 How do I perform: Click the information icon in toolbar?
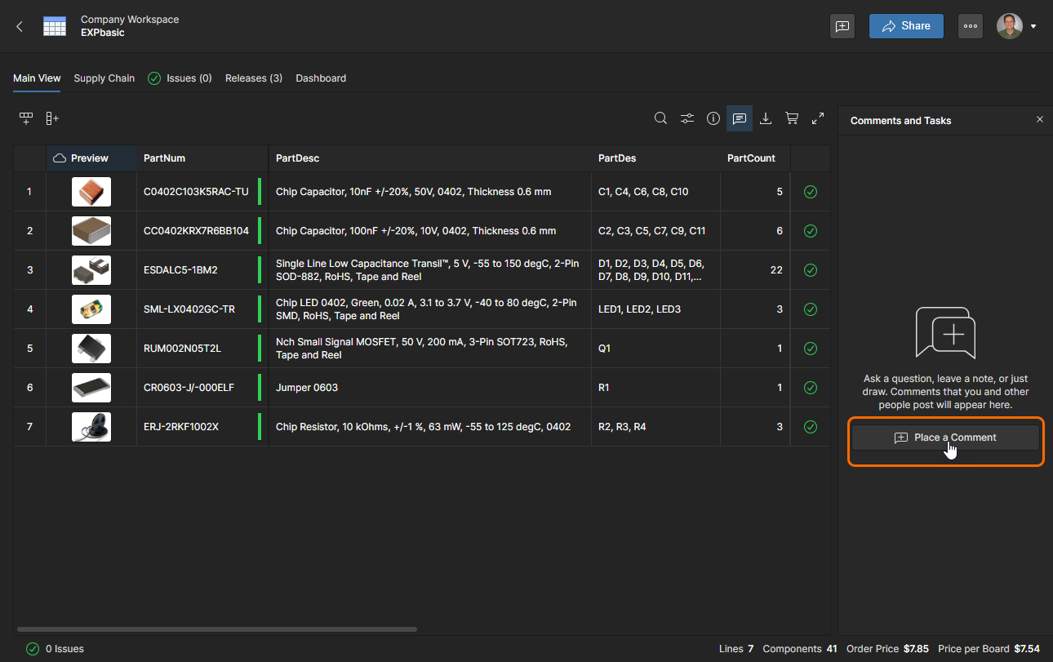pos(713,118)
